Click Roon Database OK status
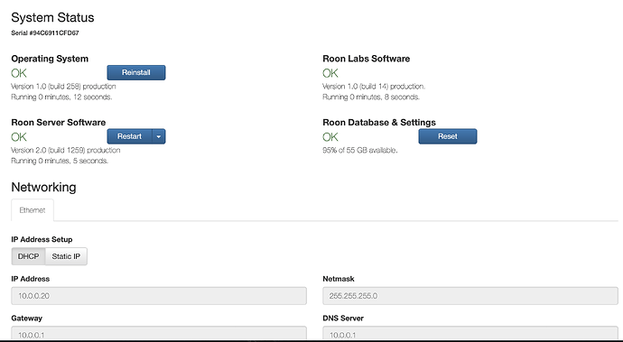The height and width of the screenshot is (342, 623). pos(330,137)
